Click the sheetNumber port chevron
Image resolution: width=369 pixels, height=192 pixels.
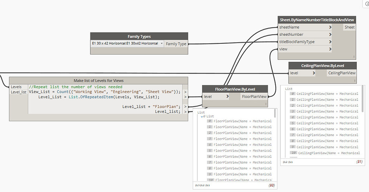click(x=330, y=35)
